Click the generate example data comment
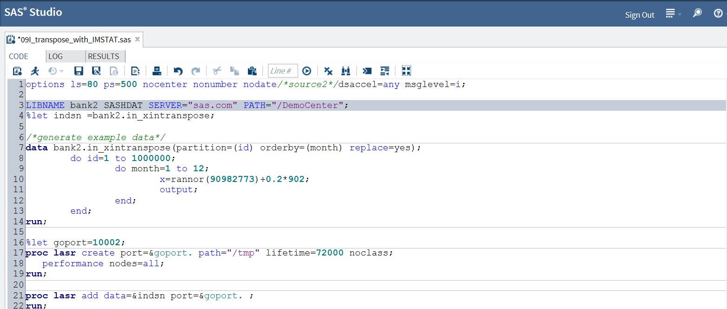 coord(95,137)
